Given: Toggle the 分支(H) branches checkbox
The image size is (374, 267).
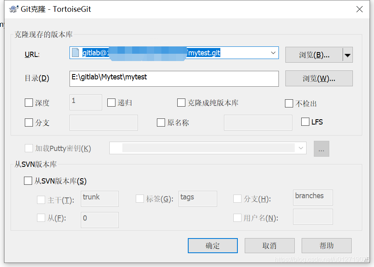Looking at the screenshot, I should 237,199.
